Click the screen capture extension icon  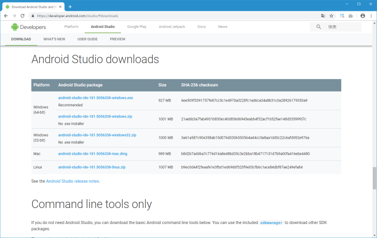point(342,16)
